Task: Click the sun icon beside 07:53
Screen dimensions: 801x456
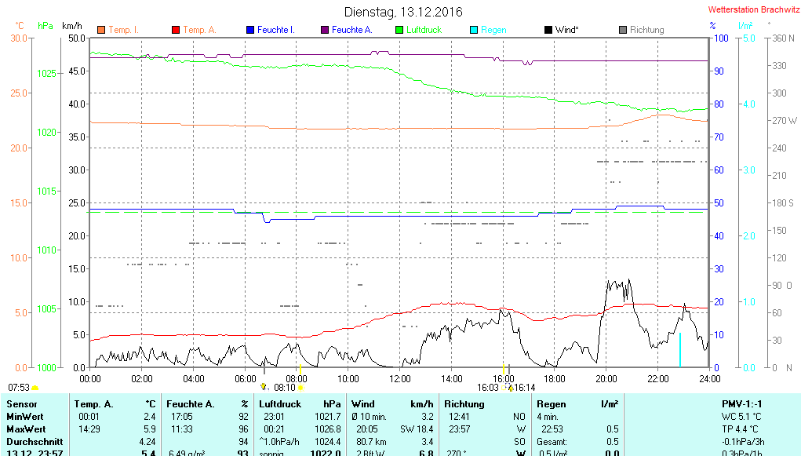Action: pyautogui.click(x=35, y=388)
